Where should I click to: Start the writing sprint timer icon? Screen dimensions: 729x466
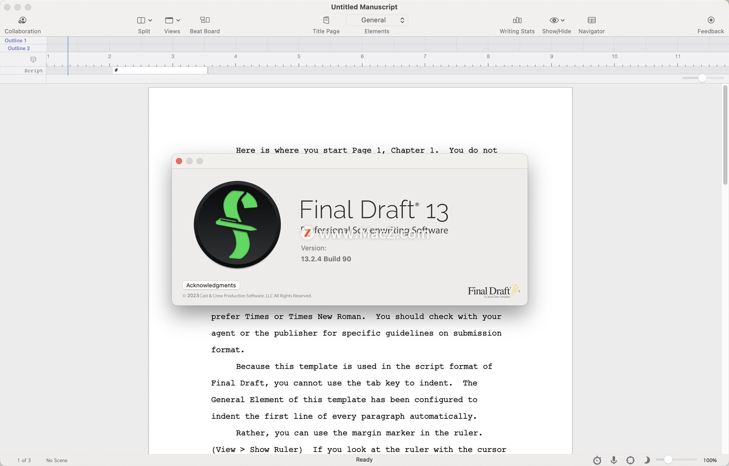(x=597, y=460)
